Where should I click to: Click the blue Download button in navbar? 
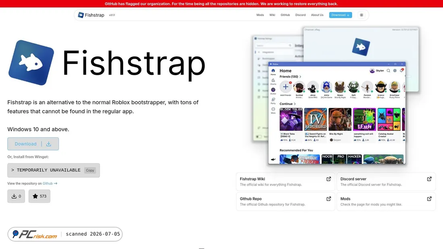(x=340, y=15)
